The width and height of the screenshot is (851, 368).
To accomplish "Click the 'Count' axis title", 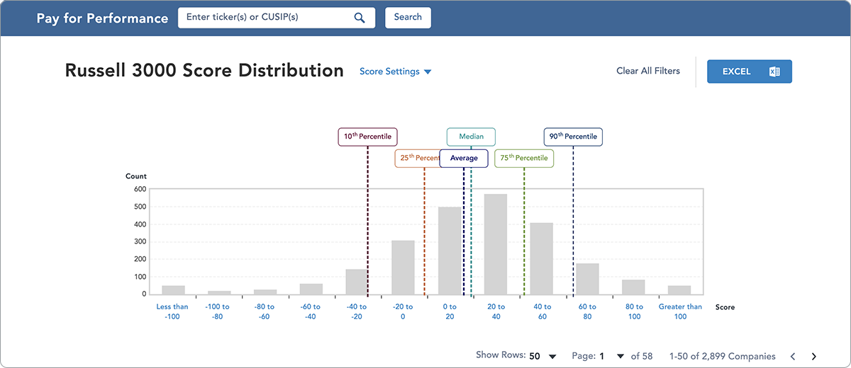I will pyautogui.click(x=136, y=176).
